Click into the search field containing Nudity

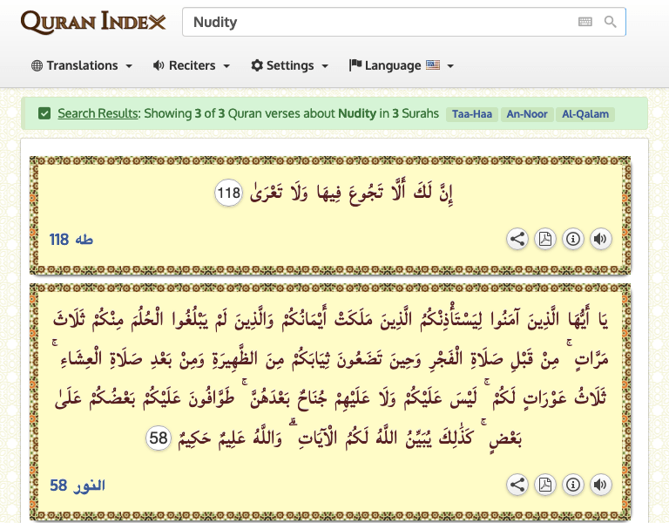tap(375, 22)
